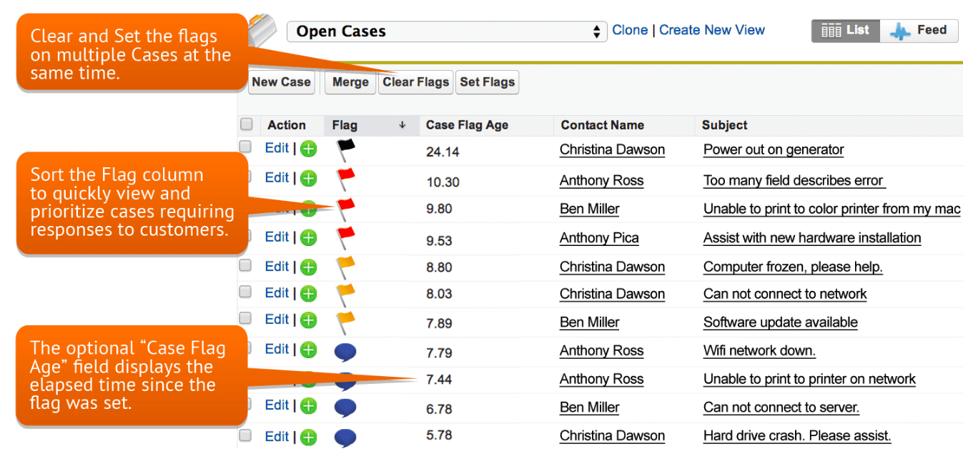The height and width of the screenshot is (464, 963).
Task: Click the blue bubble on Can not connect to server
Action: [x=345, y=405]
